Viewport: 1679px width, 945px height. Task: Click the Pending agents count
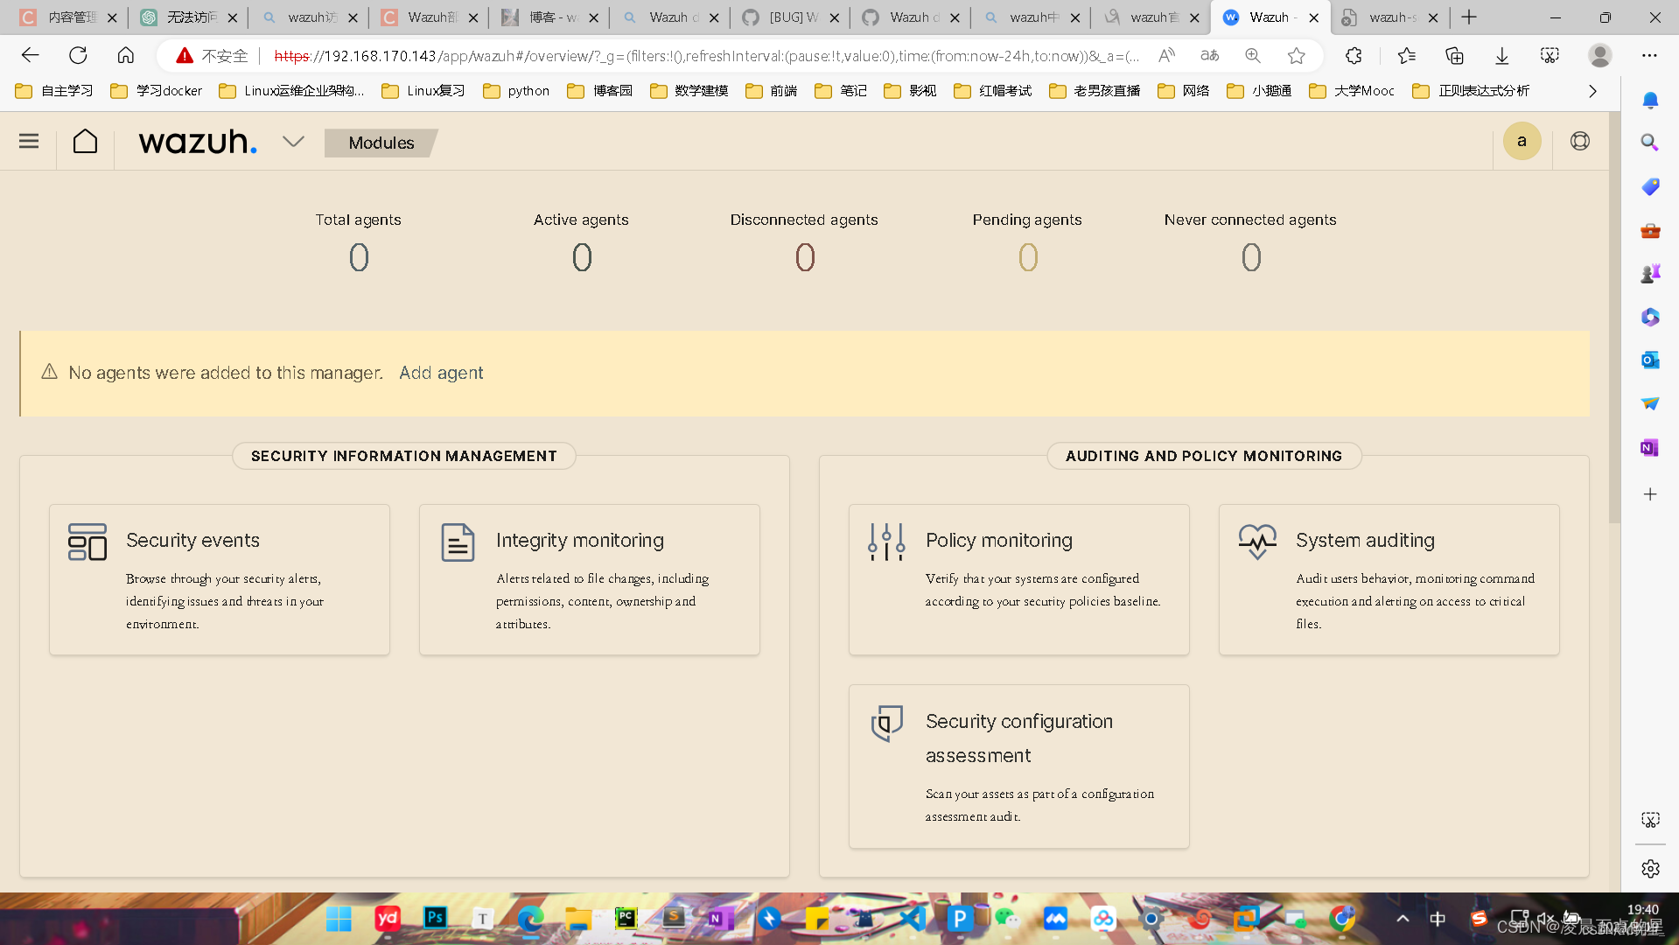coord(1028,257)
